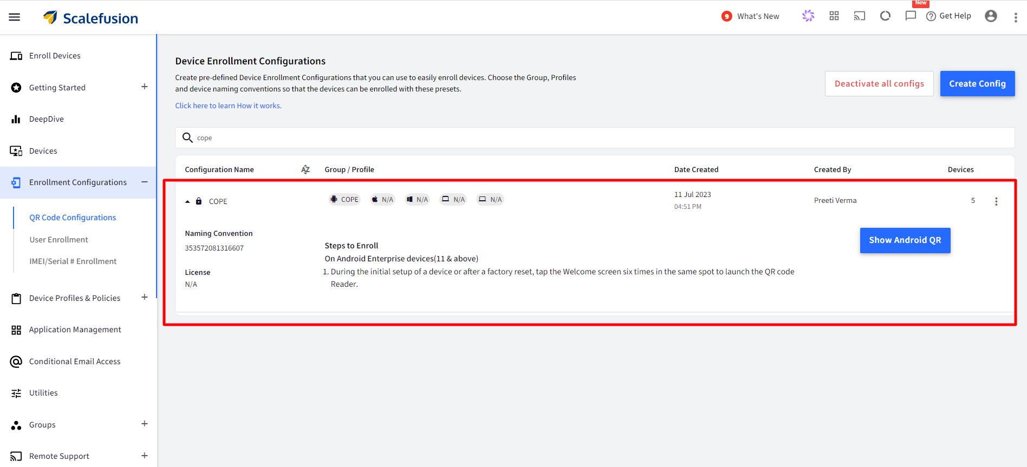Click the lock icon beside COPE
The image size is (1027, 467).
click(199, 201)
